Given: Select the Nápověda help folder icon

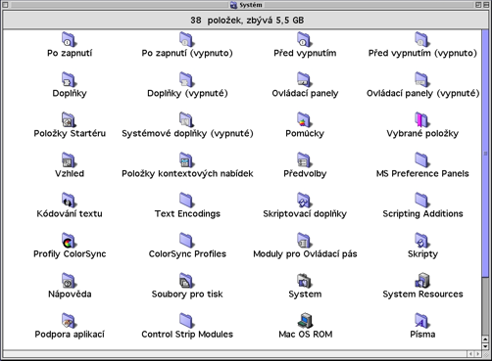Looking at the screenshot, I should coord(69,281).
